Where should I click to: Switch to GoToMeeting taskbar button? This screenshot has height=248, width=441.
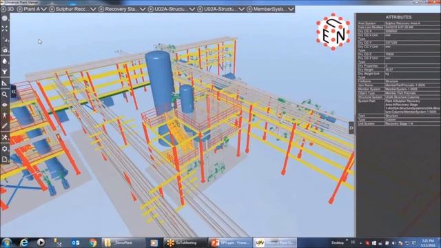185,242
